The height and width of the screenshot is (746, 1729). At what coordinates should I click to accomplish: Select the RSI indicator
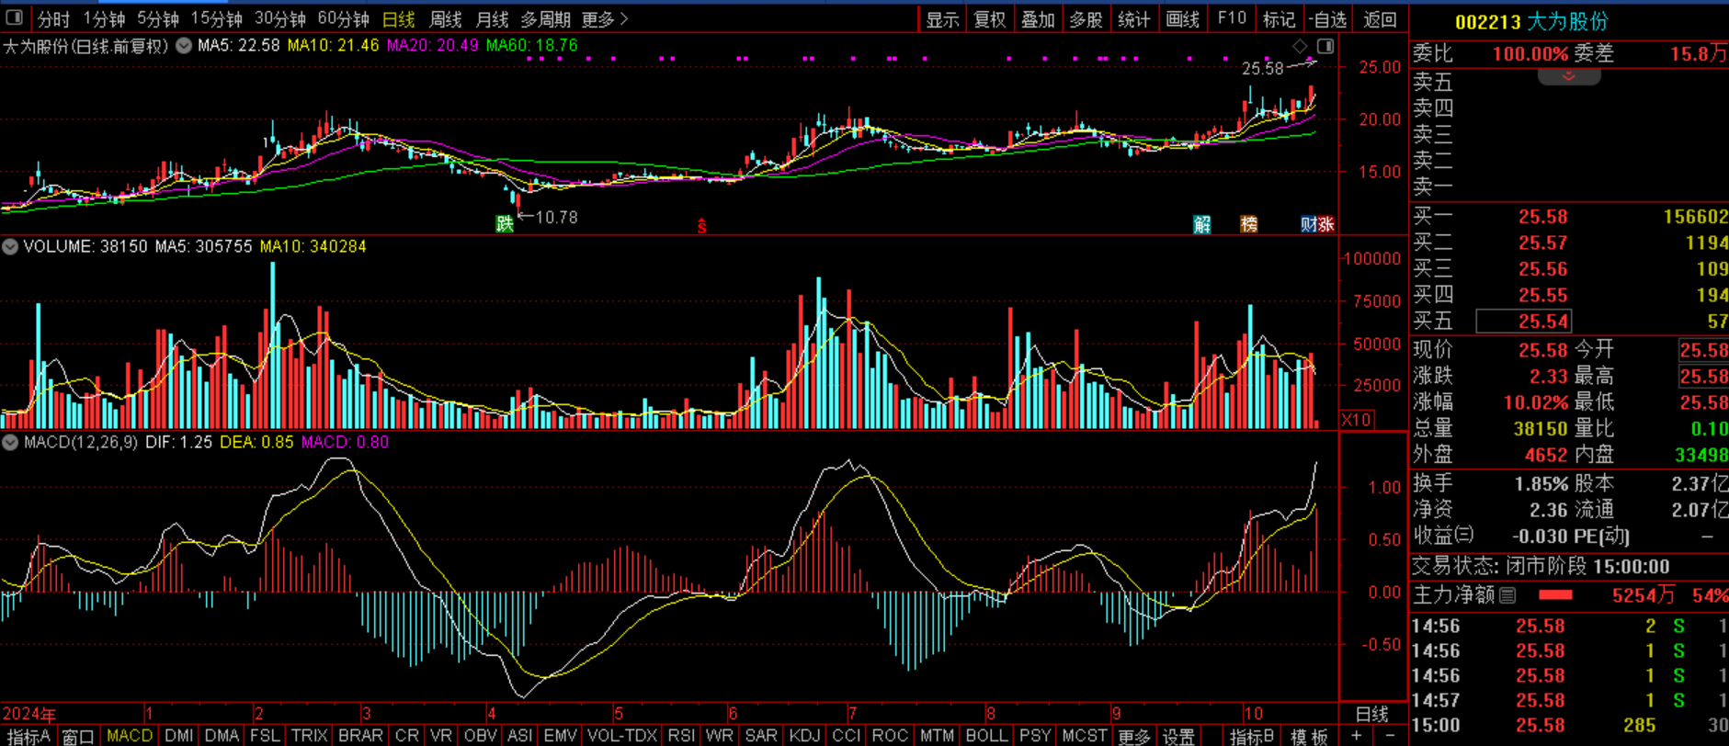(x=681, y=736)
